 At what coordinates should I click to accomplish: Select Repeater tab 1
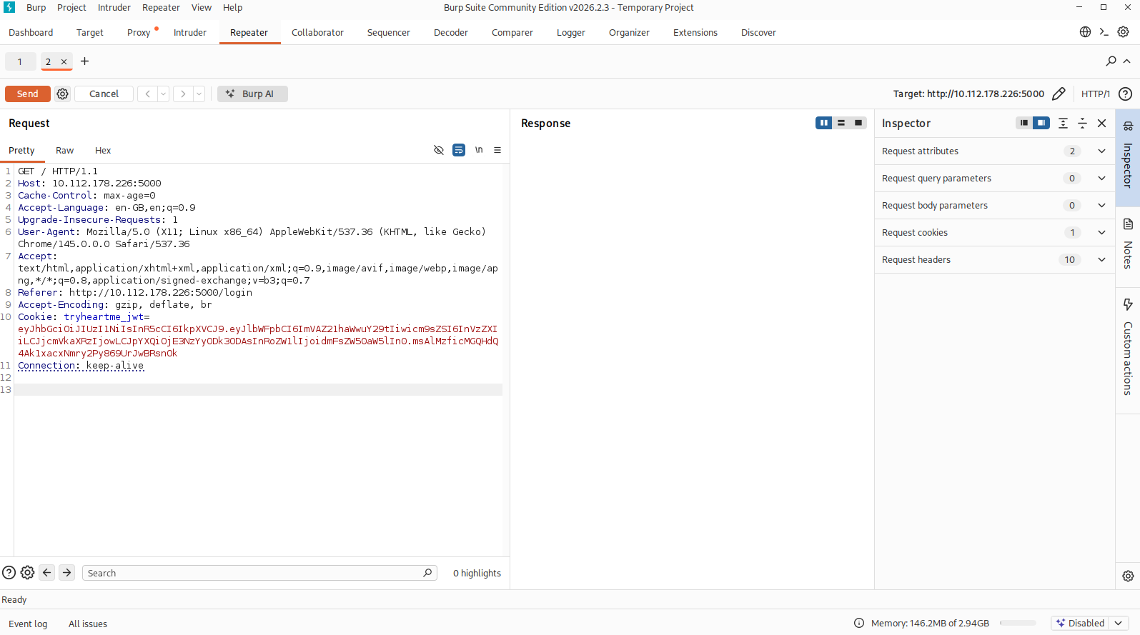20,61
